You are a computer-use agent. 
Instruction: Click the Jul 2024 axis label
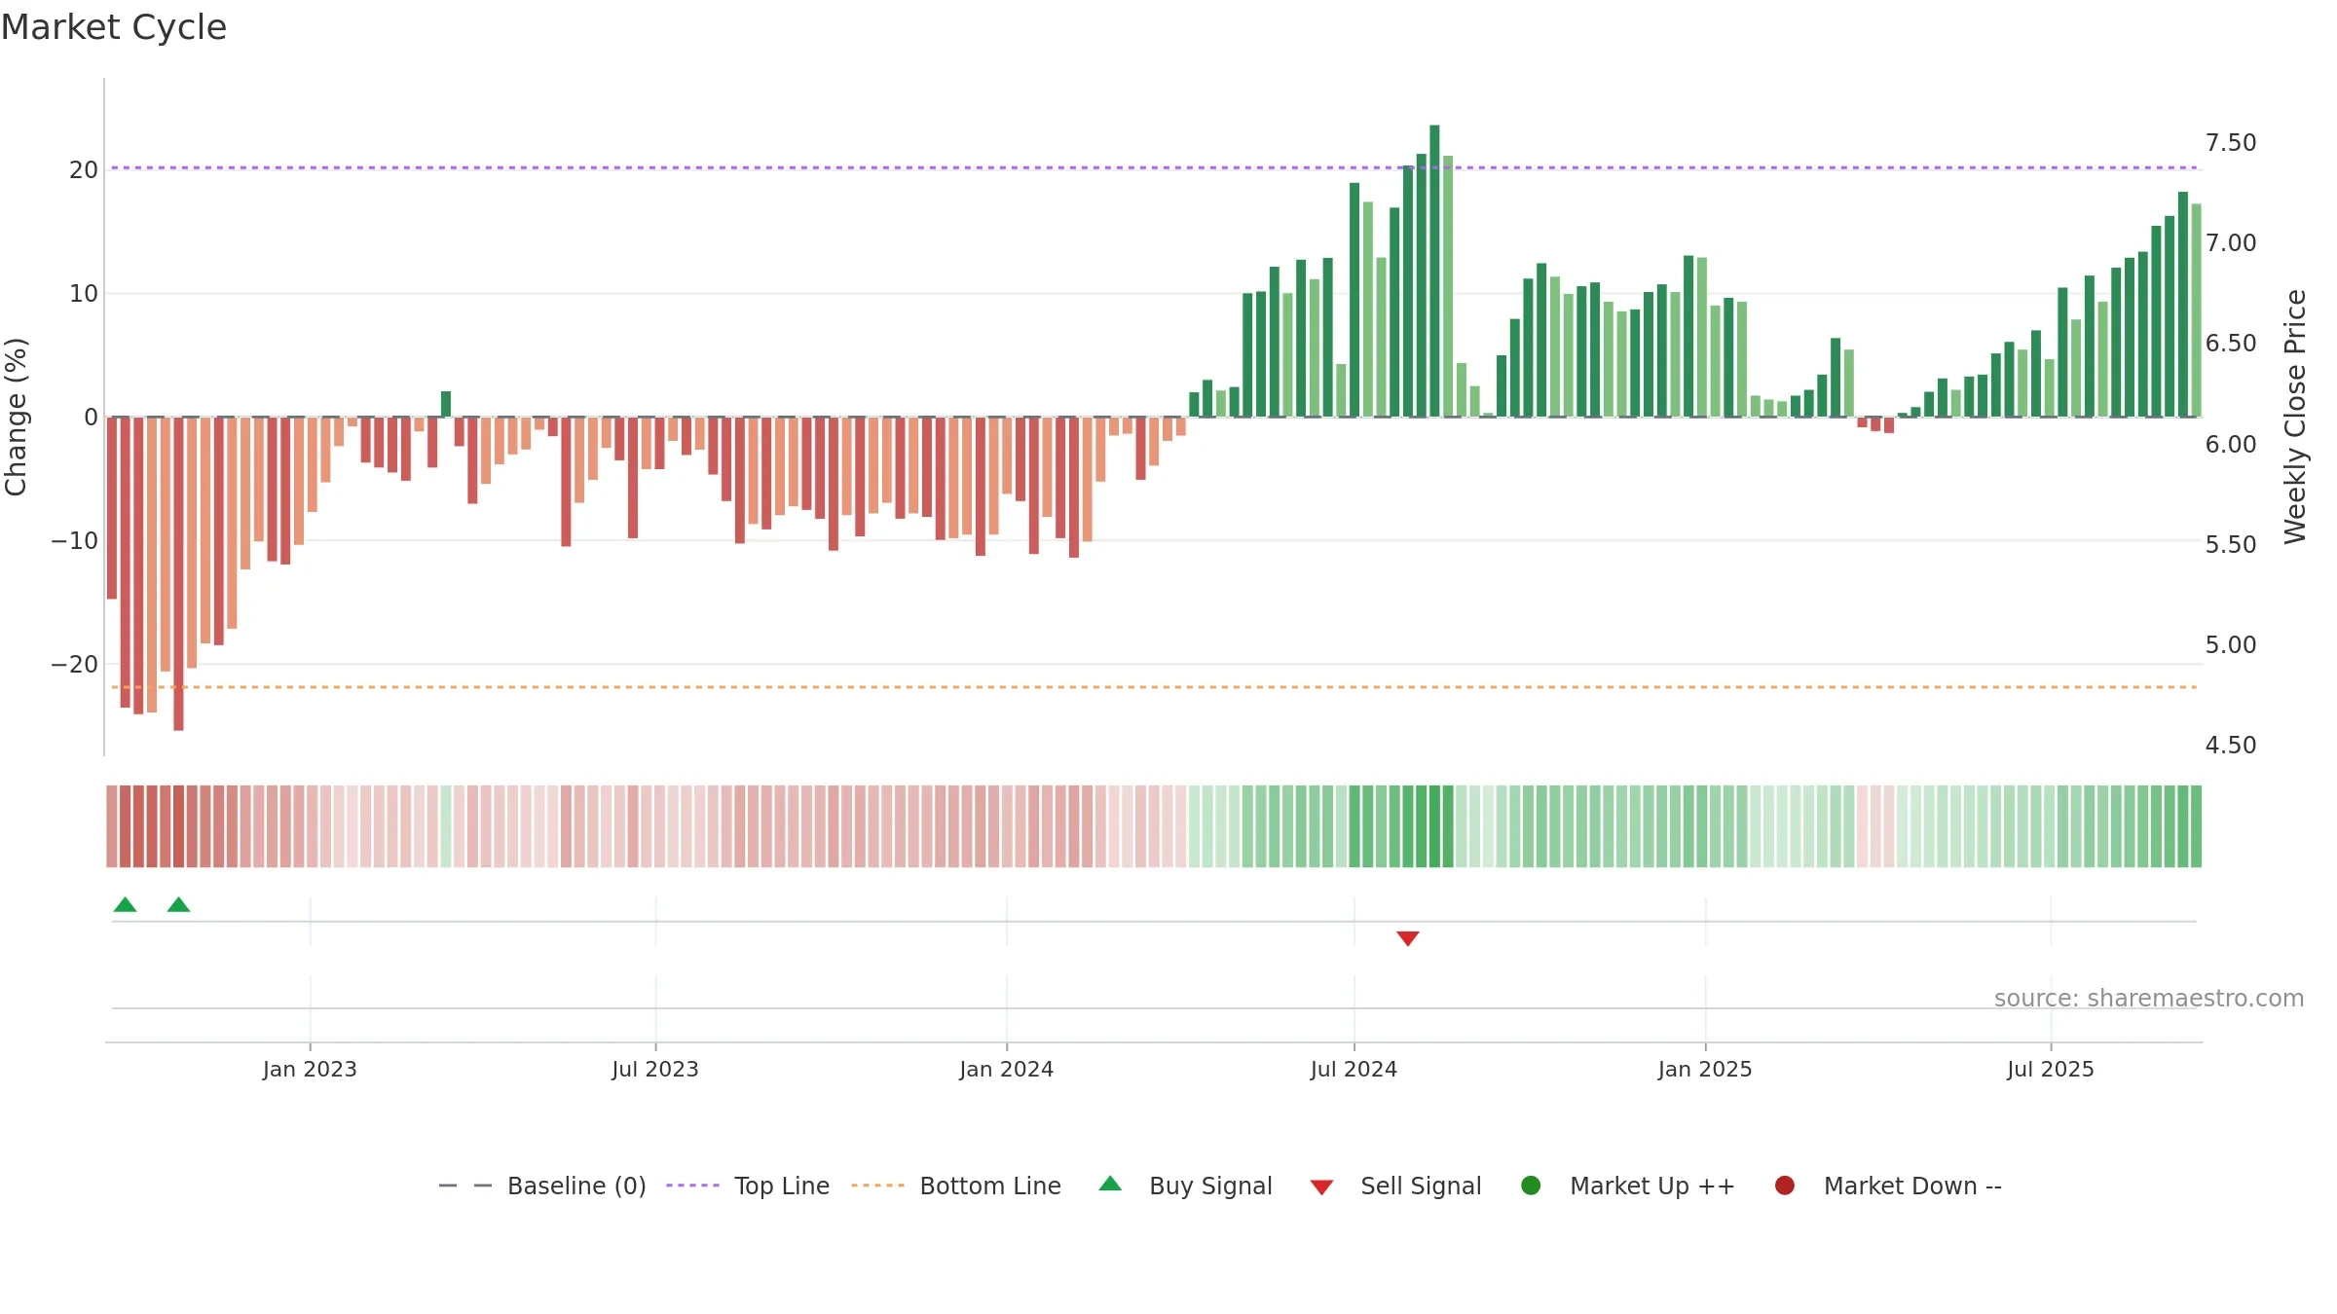coord(1354,1070)
